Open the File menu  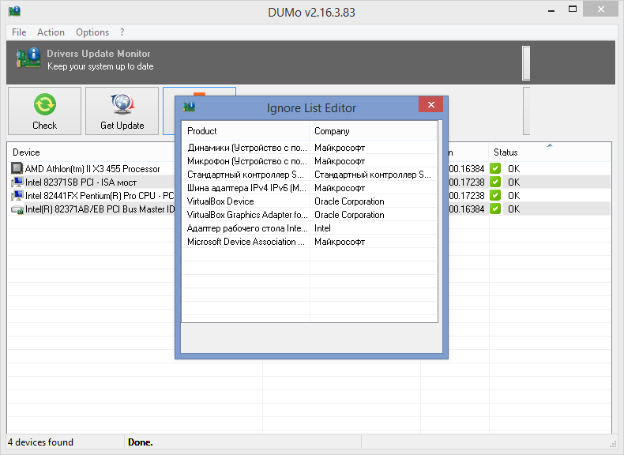(x=19, y=32)
